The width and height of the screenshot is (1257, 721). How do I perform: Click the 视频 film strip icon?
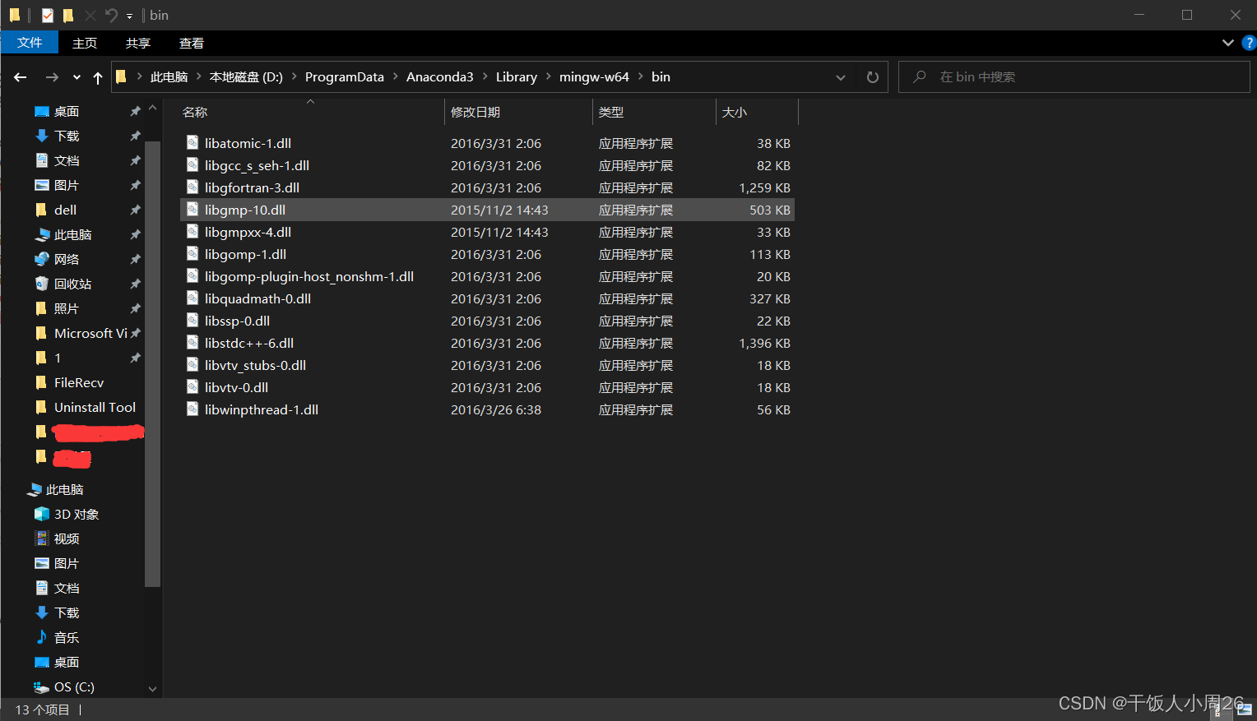(x=42, y=538)
